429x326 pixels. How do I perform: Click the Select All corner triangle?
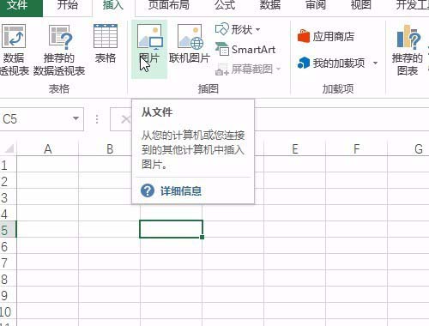[x=9, y=148]
